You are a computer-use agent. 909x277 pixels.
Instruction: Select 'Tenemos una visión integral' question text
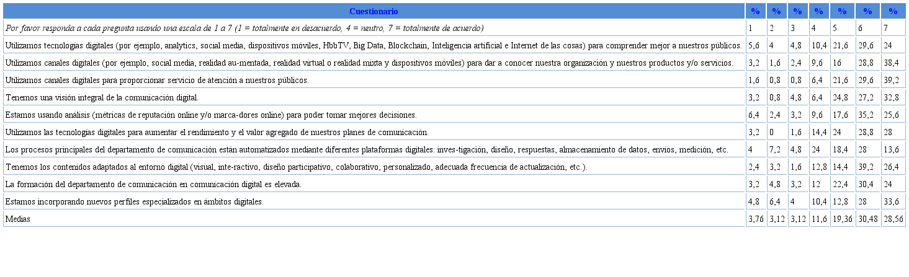pos(102,97)
